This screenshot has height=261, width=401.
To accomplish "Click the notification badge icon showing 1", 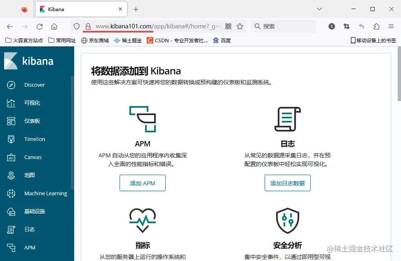I will (x=332, y=26).
